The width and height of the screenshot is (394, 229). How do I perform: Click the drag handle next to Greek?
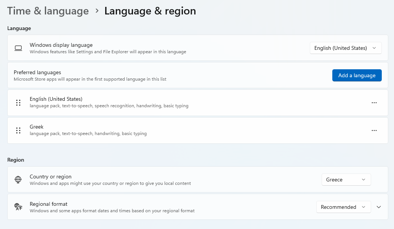coord(18,130)
